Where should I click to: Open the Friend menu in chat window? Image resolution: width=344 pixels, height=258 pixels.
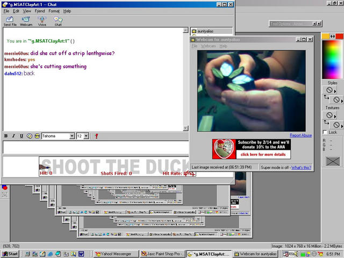click(40, 11)
